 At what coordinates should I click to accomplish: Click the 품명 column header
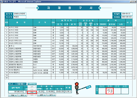[21, 22]
